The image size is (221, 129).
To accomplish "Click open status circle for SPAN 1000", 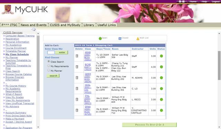I will click(x=161, y=110).
